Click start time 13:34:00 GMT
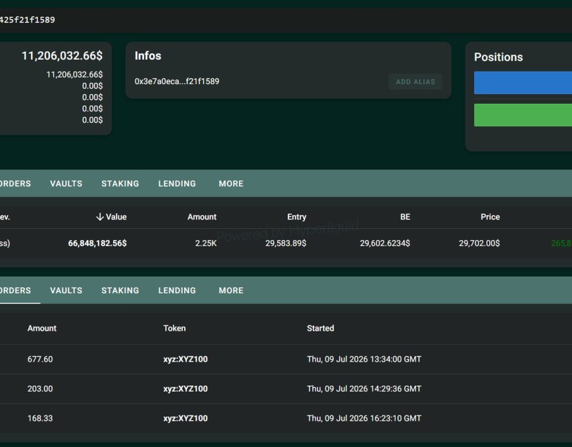Screen dimensions: 572x447 point(396,359)
